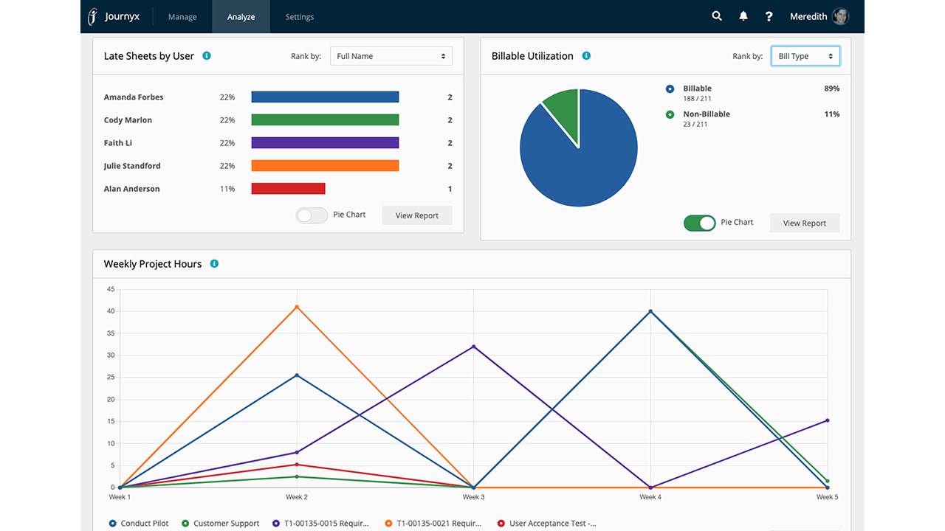Open notifications bell icon
The image size is (945, 531).
click(743, 16)
